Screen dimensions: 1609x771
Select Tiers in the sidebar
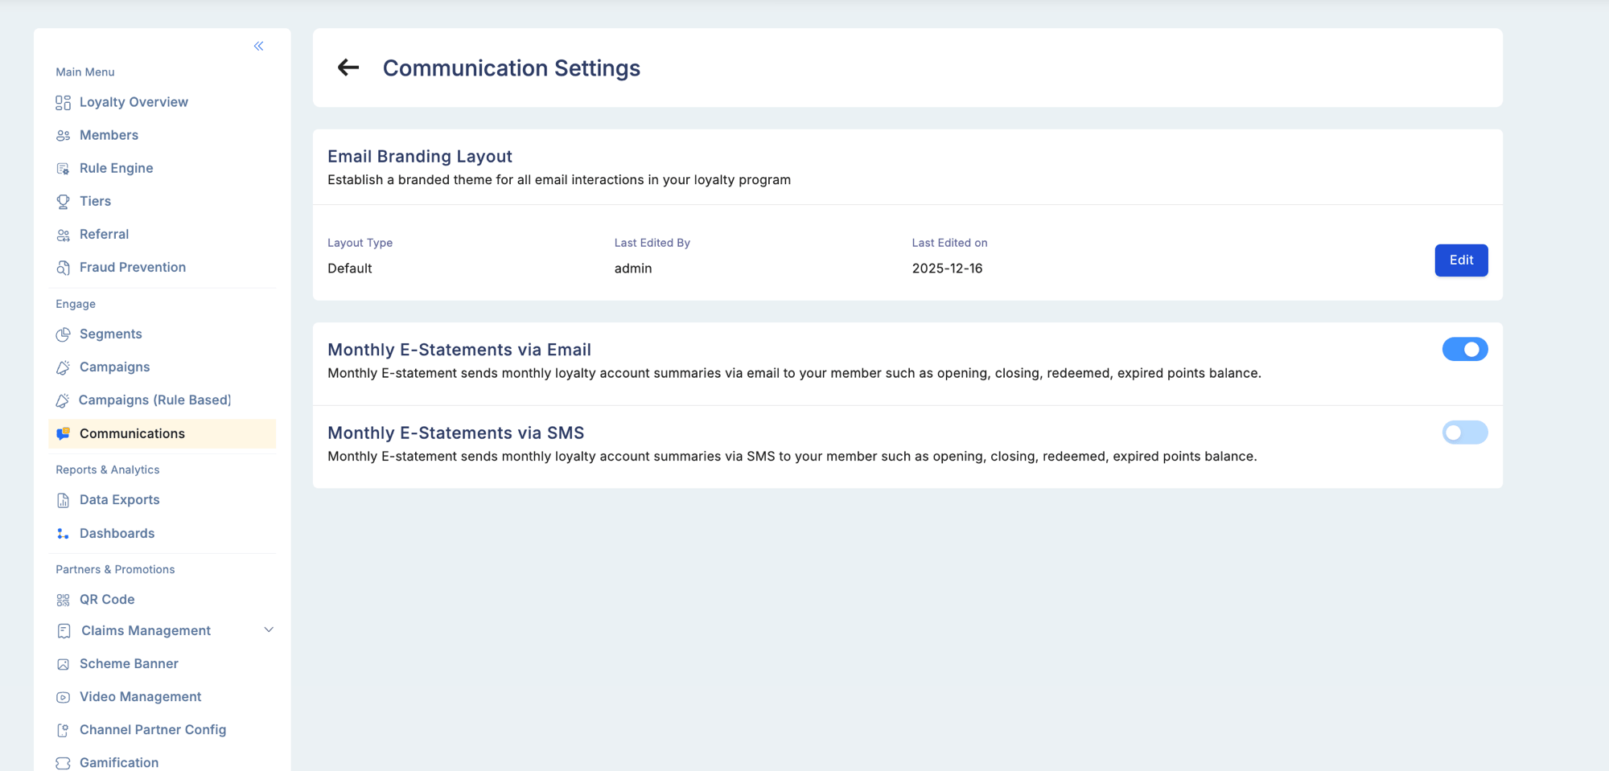(x=162, y=201)
